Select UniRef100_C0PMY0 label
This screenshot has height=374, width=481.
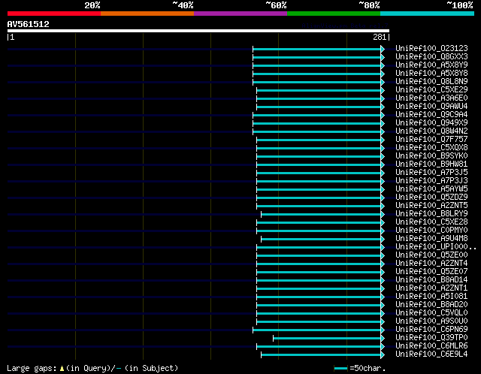coord(431,231)
